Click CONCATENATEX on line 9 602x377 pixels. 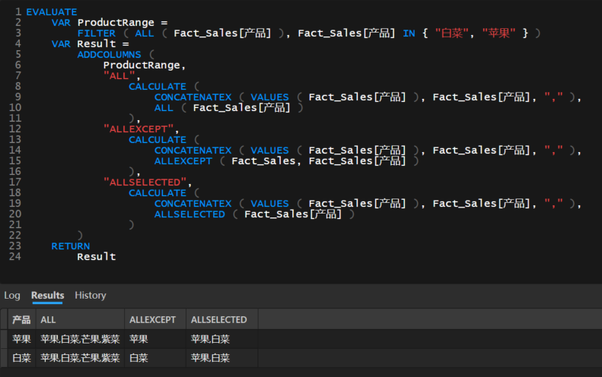(193, 97)
